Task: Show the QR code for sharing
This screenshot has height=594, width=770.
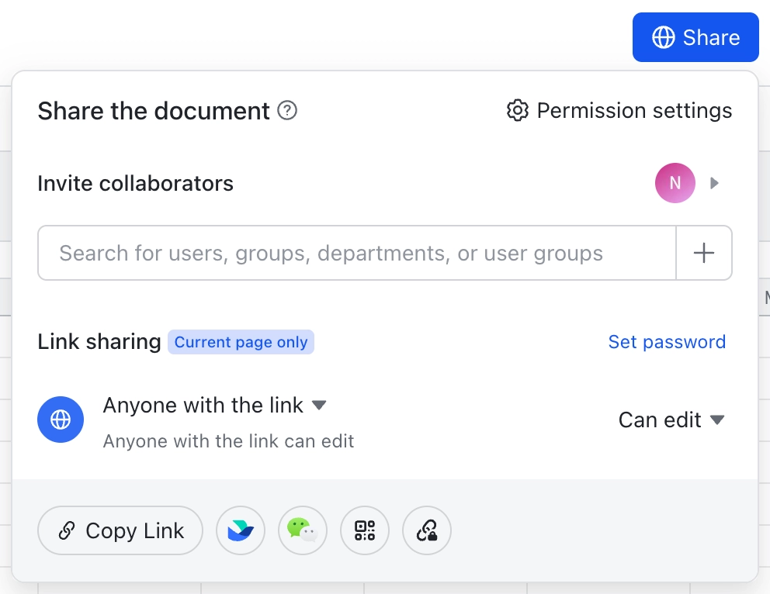Action: point(364,530)
